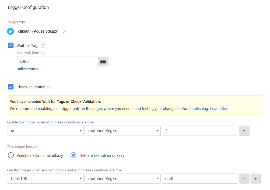
Task: Uncheck Check Validation checkbox
Action: point(11,87)
